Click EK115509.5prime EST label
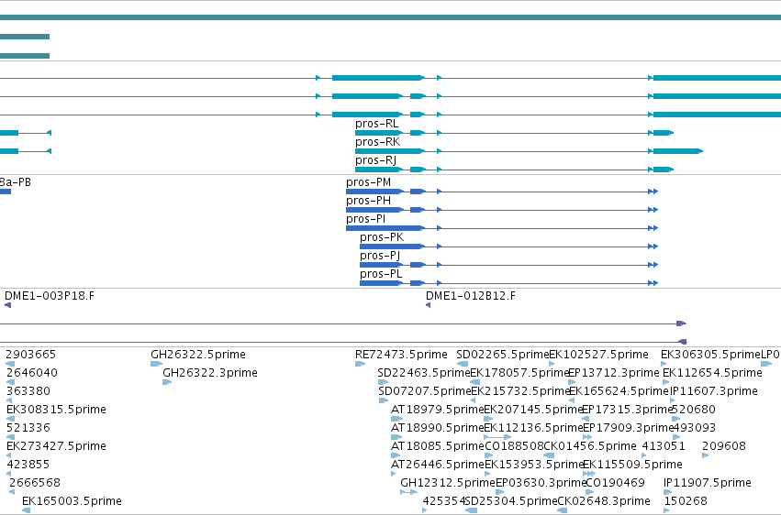This screenshot has width=781, height=515. [632, 465]
